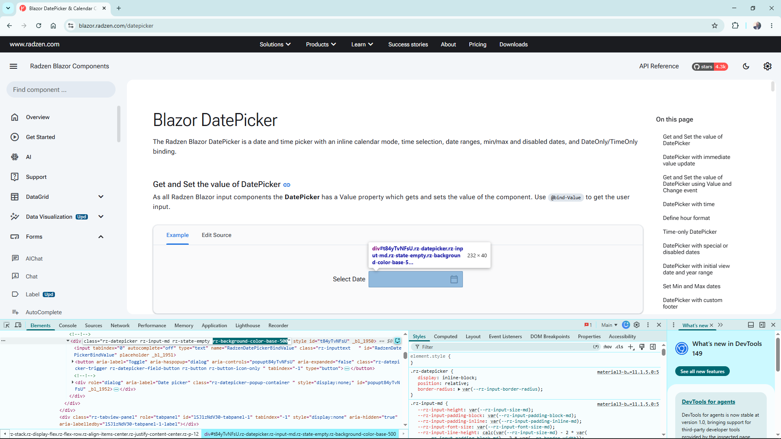
Task: Activate DevTools inspect element picker
Action: (x=7, y=325)
